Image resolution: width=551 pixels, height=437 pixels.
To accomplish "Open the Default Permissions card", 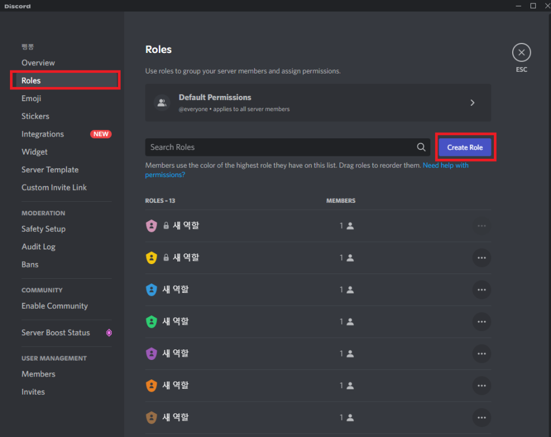I will point(318,103).
